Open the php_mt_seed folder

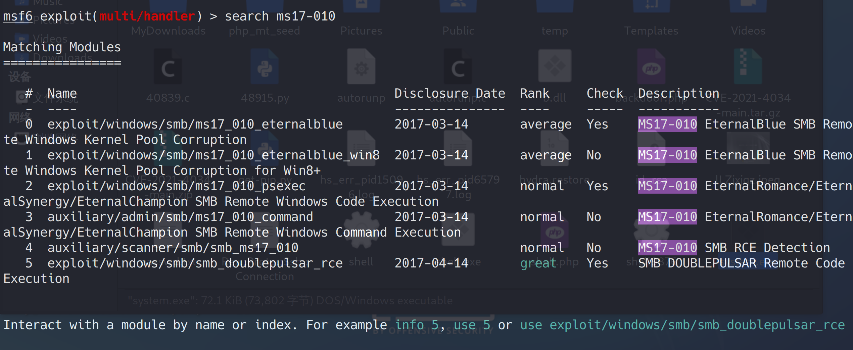(x=265, y=31)
